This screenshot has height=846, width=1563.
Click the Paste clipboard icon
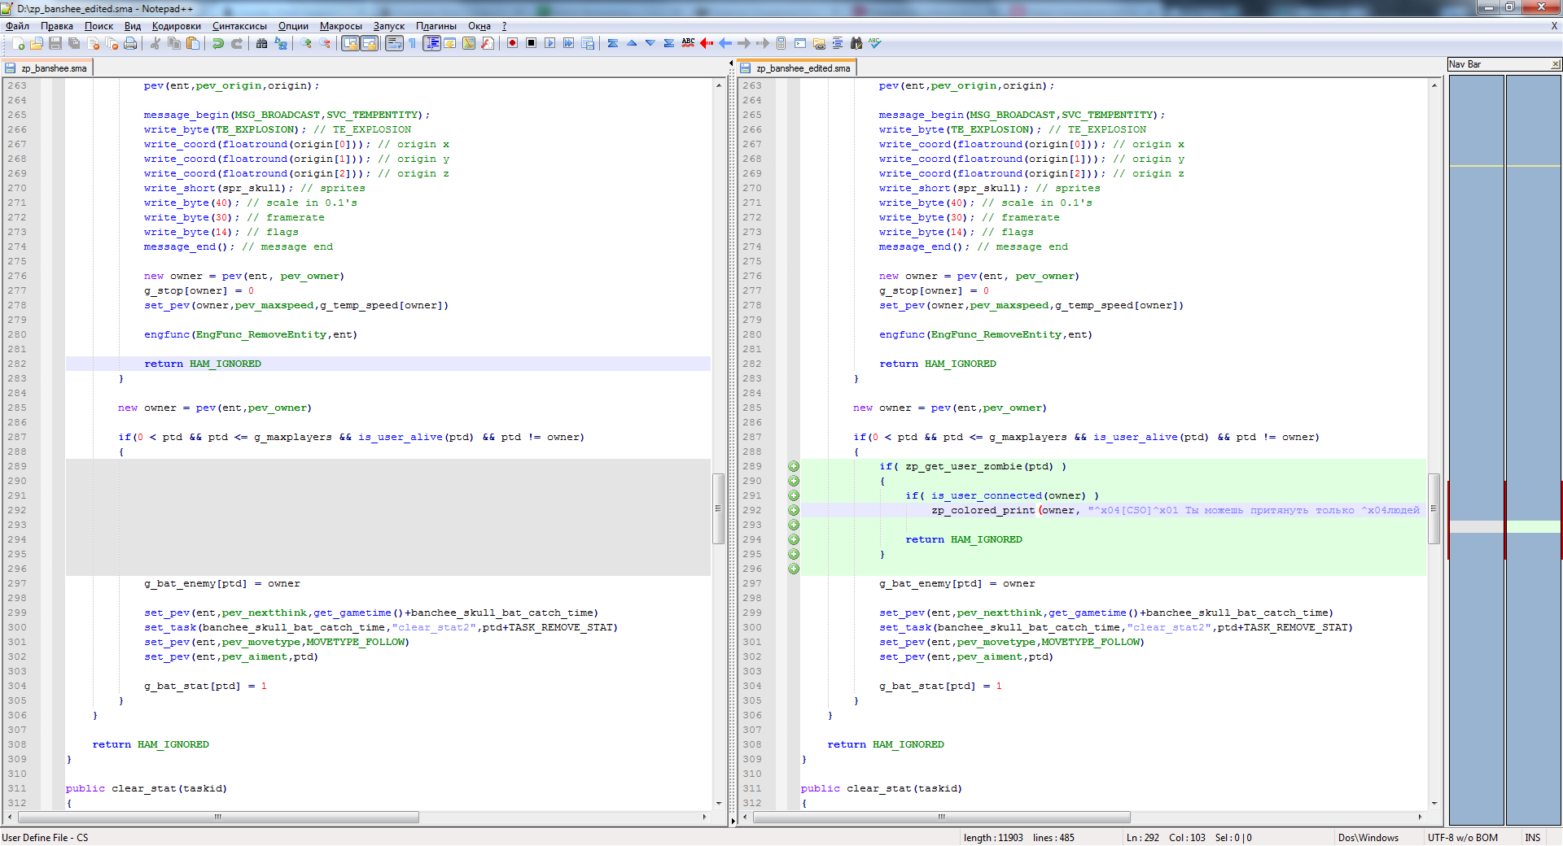[192, 43]
